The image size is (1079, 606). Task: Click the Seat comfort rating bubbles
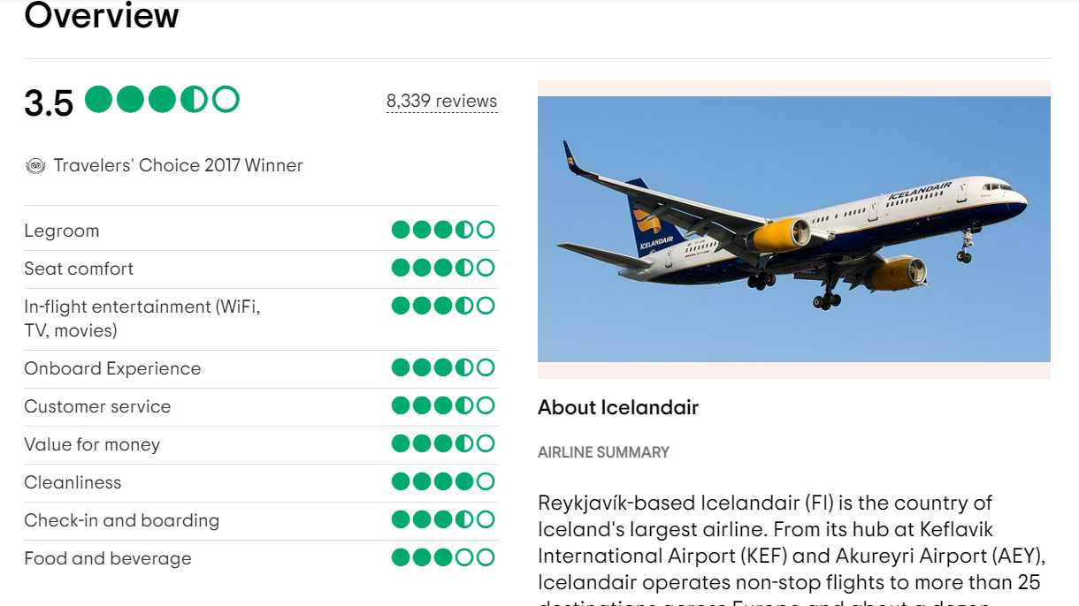coord(443,268)
